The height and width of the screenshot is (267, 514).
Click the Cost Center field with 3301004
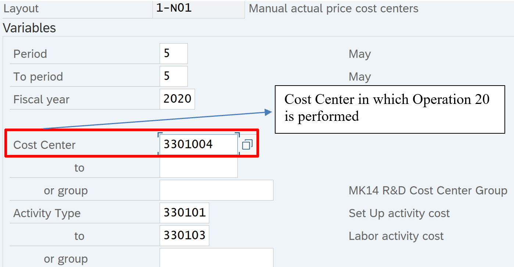tap(198, 144)
